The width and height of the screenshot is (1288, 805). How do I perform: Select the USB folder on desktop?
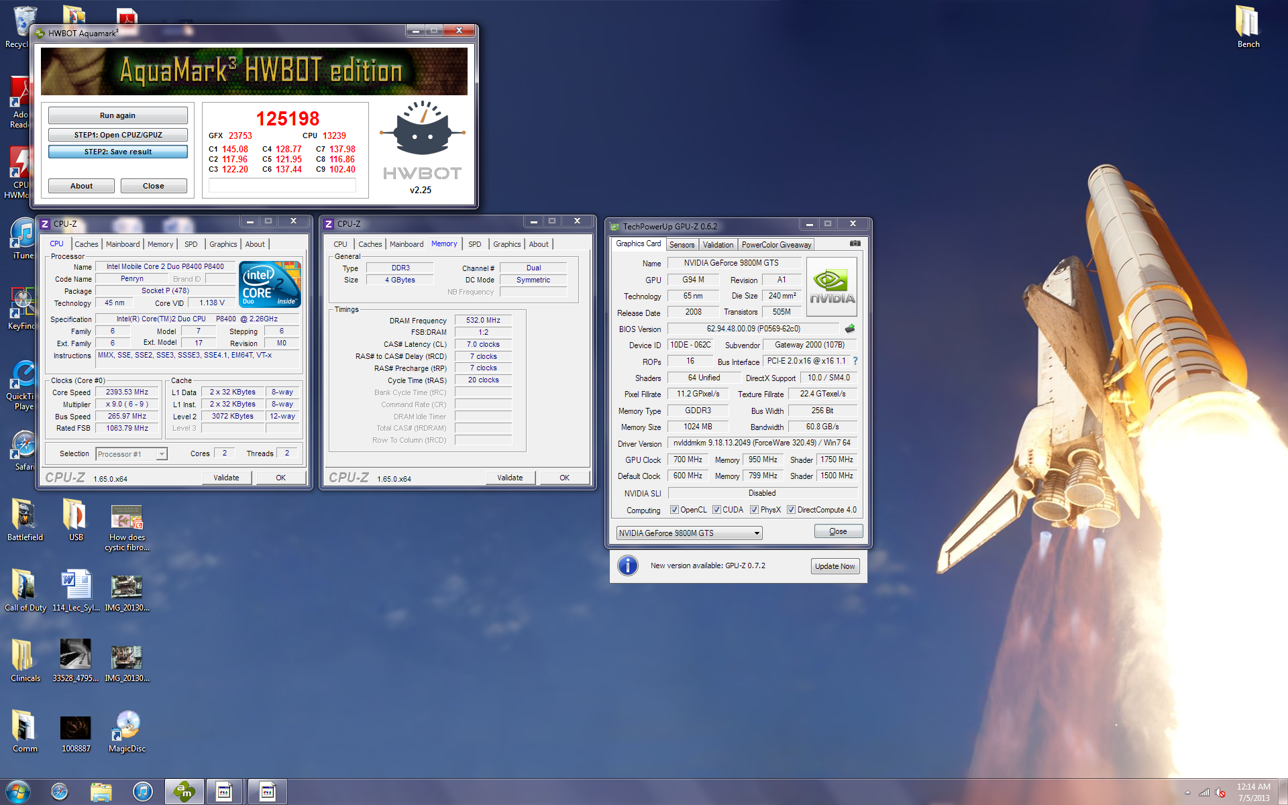[x=76, y=520]
